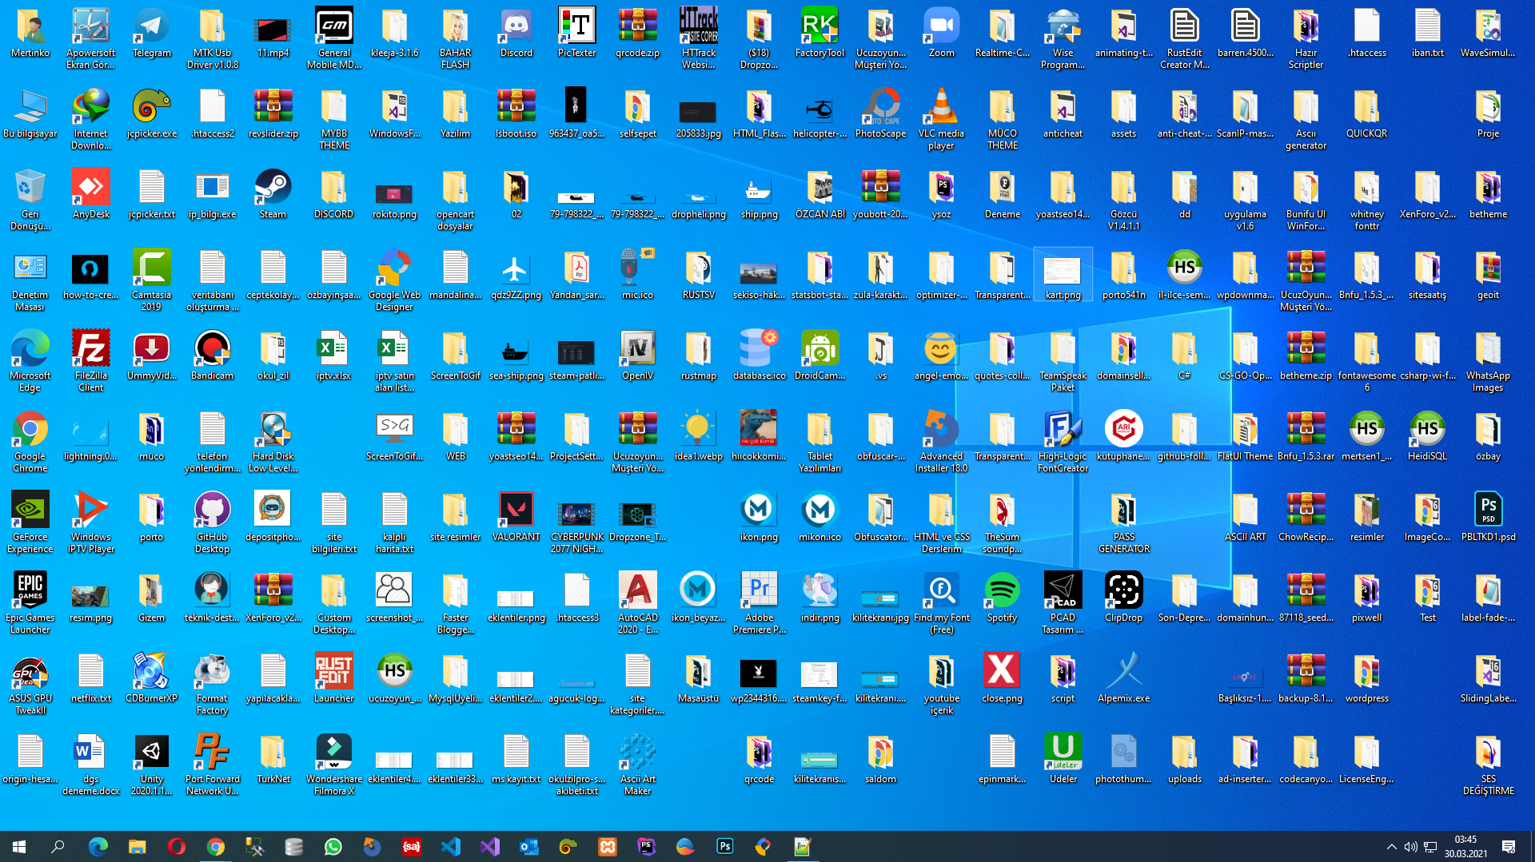Select the AnyDesk desktop icon
Screen dimensions: 1535x862
[x=91, y=195]
